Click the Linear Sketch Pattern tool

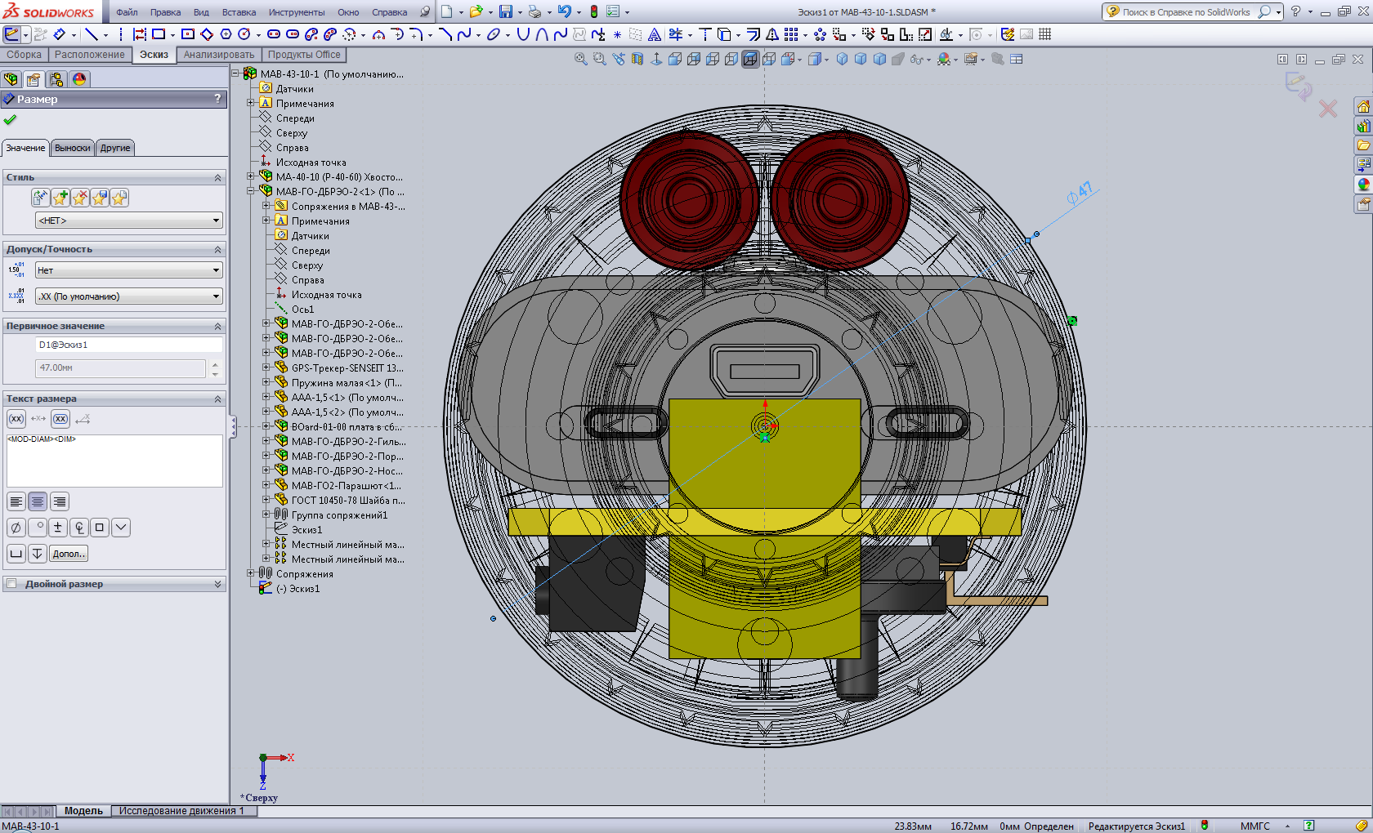coord(790,34)
